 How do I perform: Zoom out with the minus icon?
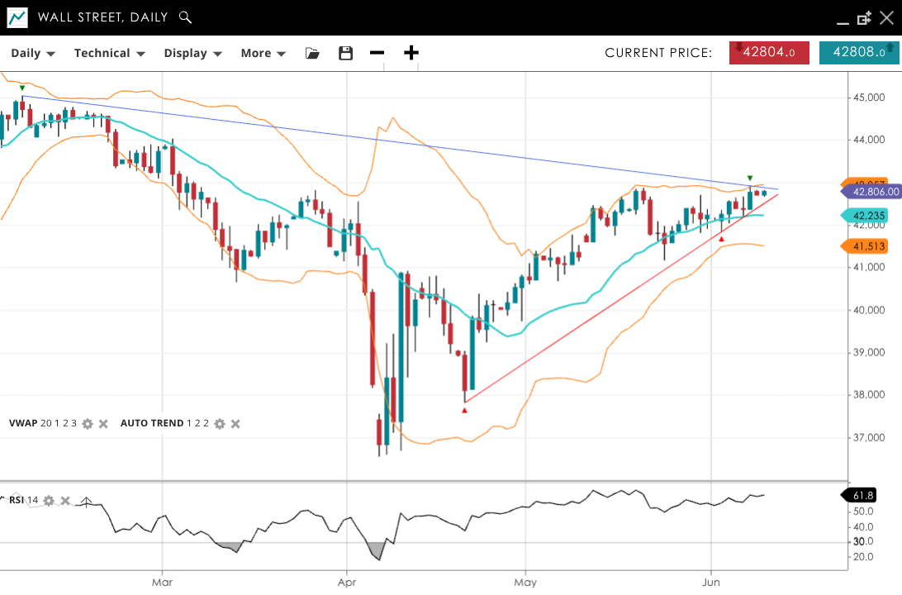click(377, 53)
